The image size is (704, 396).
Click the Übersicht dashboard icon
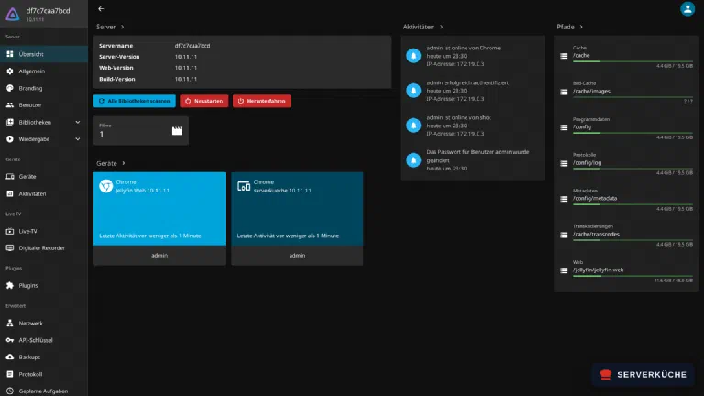10,54
